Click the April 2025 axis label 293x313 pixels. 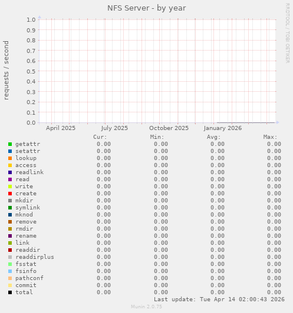[x=61, y=128]
